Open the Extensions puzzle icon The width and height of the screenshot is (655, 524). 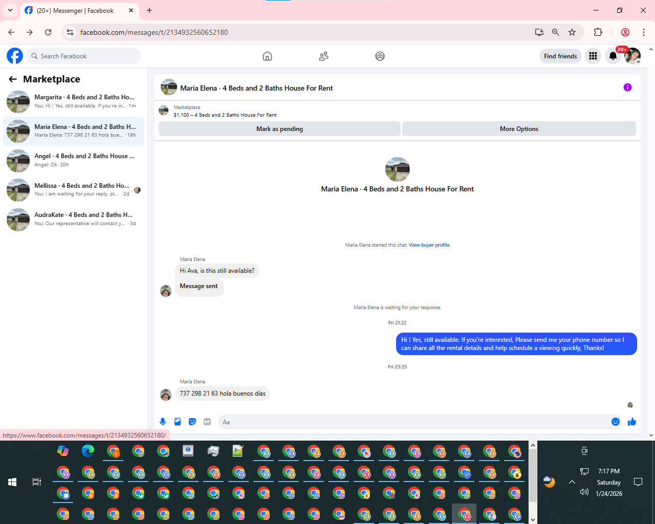click(x=598, y=32)
